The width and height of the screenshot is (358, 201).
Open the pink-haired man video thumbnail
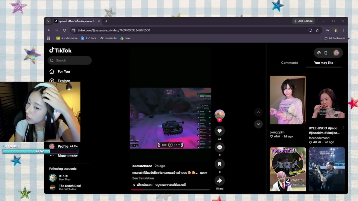[x=288, y=169]
